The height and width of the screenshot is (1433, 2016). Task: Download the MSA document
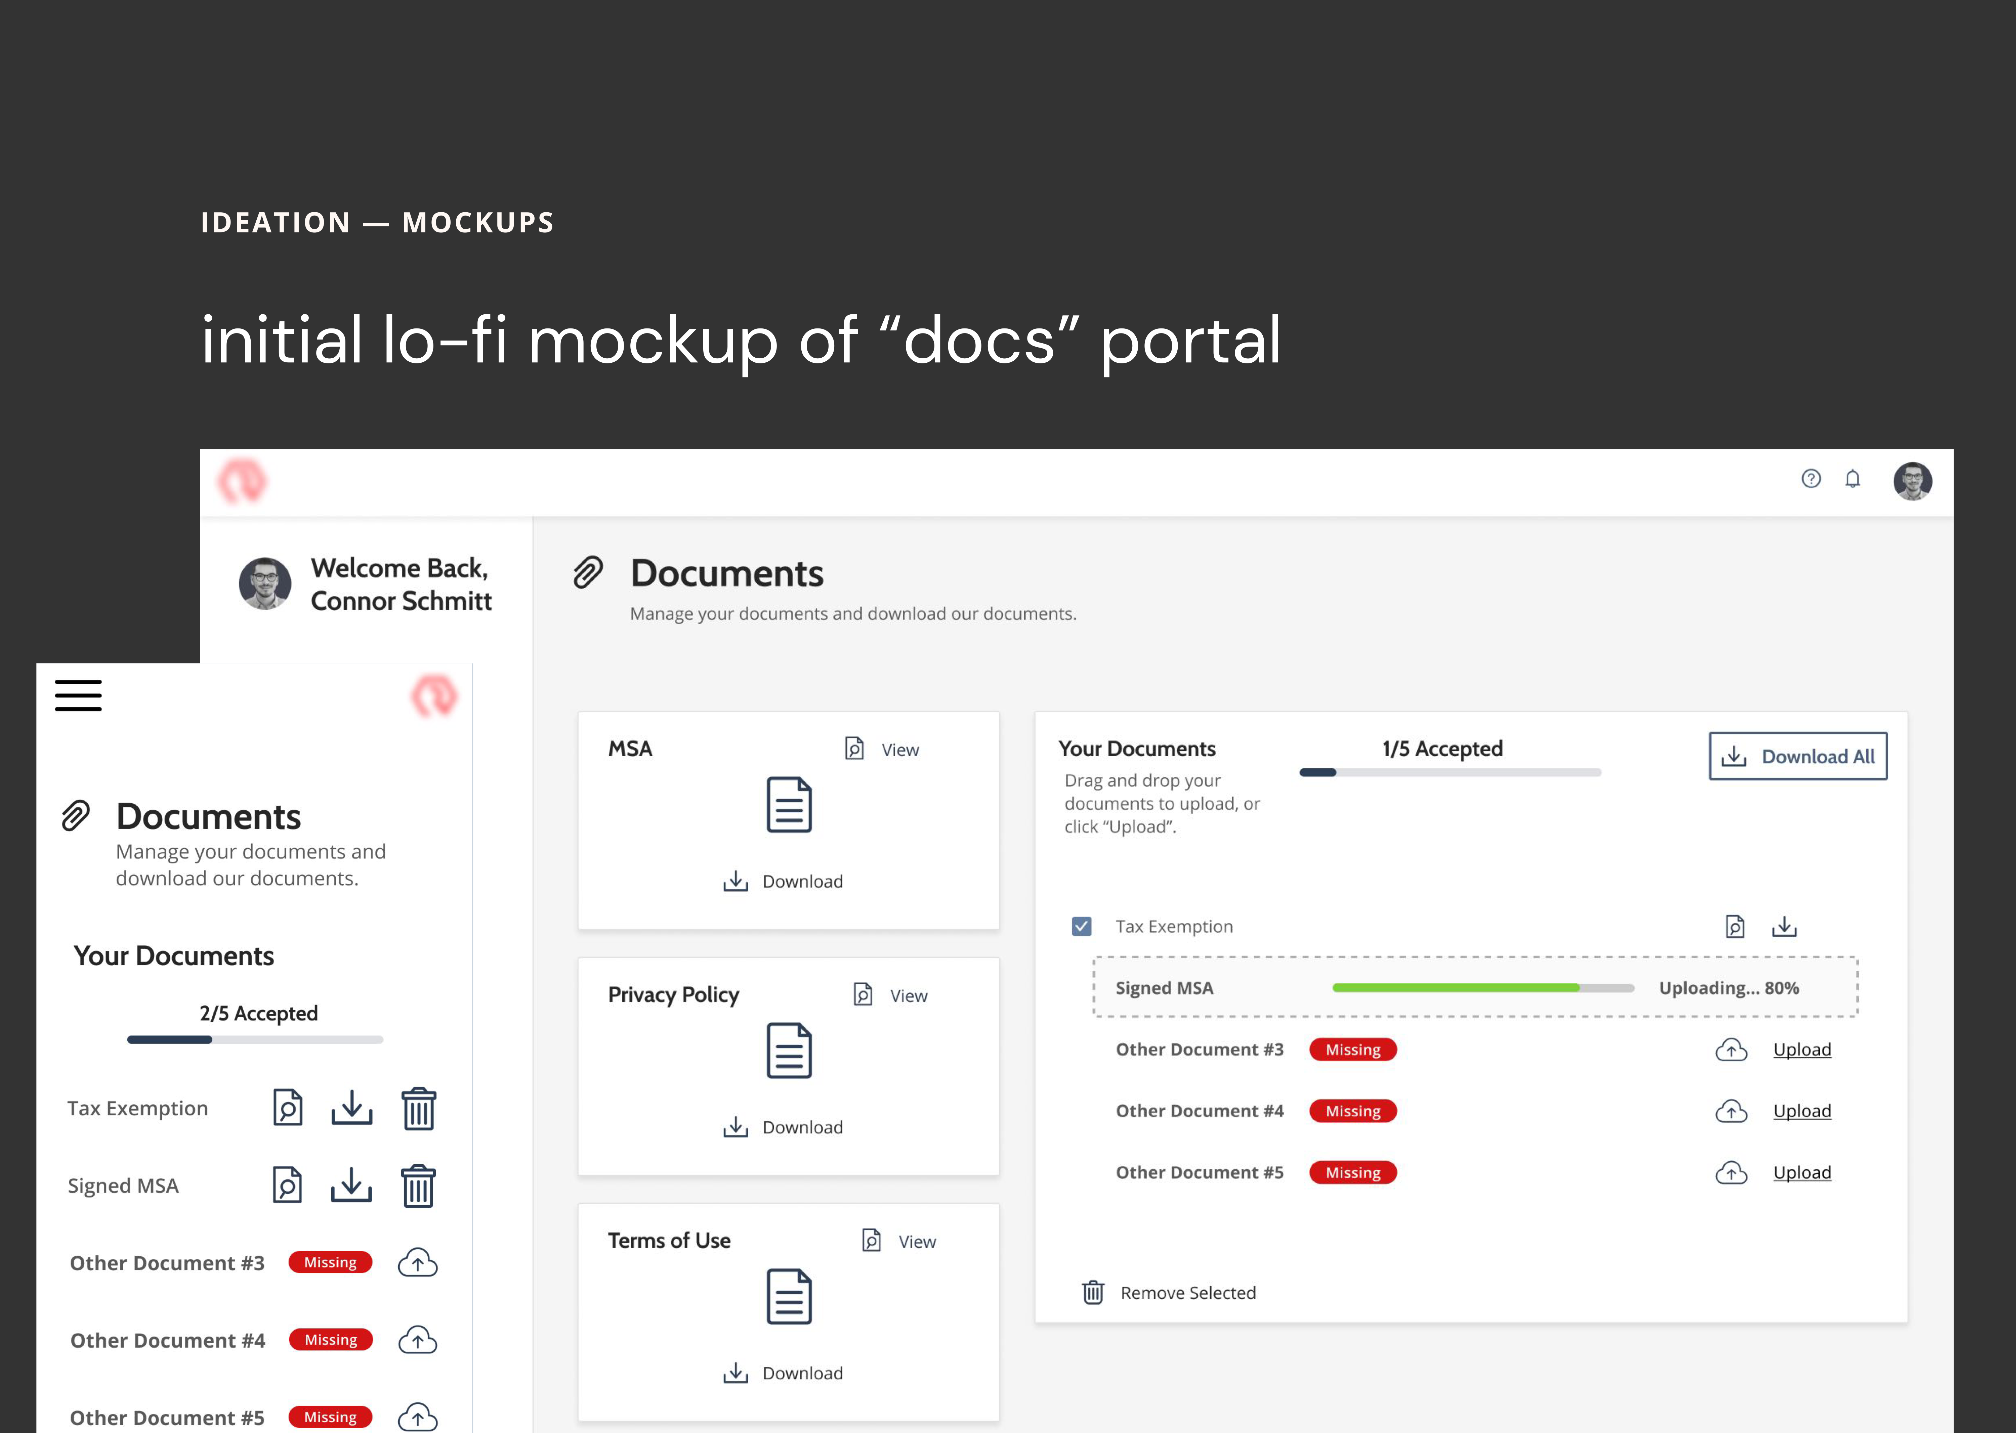[x=783, y=882]
